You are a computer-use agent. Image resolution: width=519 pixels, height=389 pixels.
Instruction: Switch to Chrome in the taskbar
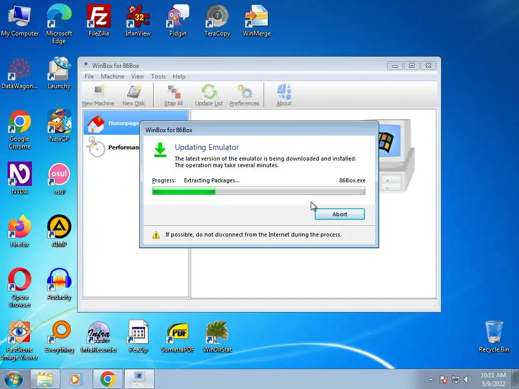click(x=107, y=379)
